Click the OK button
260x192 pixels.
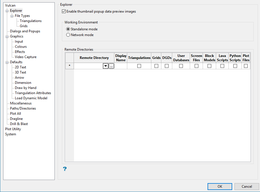click(x=220, y=187)
